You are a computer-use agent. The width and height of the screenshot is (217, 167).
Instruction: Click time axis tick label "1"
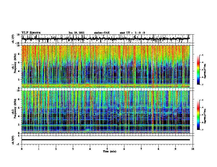pos(39,149)
